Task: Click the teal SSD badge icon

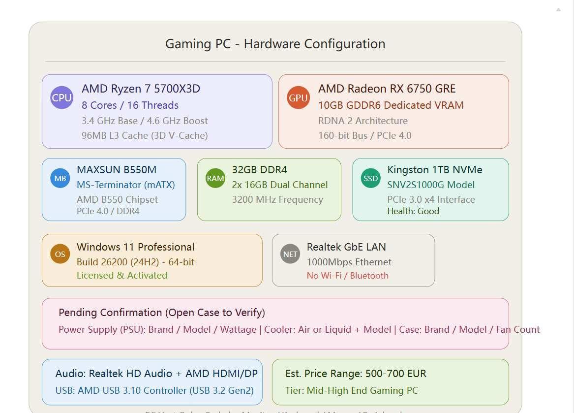Action: click(370, 178)
